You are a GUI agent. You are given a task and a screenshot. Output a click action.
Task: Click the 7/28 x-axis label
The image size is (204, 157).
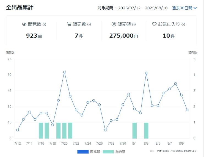click(111, 144)
